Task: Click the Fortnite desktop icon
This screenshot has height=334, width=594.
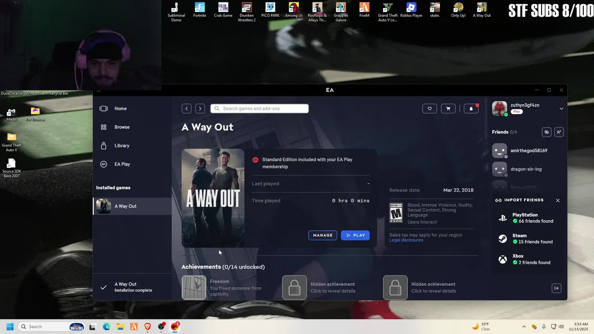Action: tap(200, 10)
